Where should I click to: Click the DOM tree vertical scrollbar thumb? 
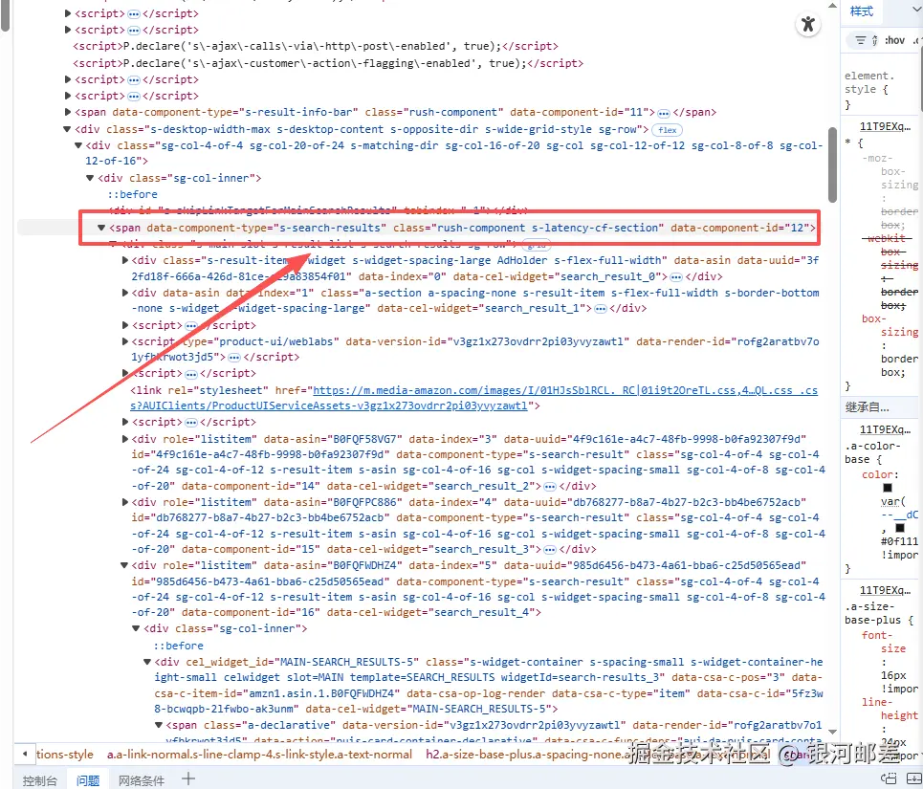pyautogui.click(x=832, y=164)
